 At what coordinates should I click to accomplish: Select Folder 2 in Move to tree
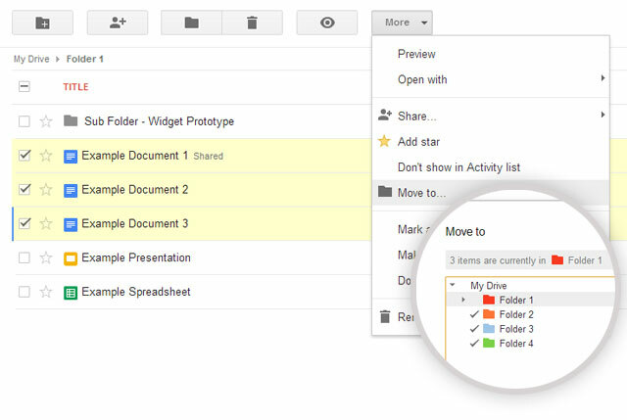516,314
